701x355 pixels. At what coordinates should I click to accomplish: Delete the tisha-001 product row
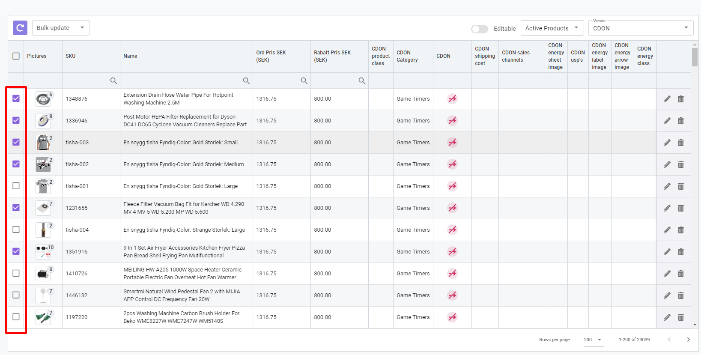click(681, 186)
